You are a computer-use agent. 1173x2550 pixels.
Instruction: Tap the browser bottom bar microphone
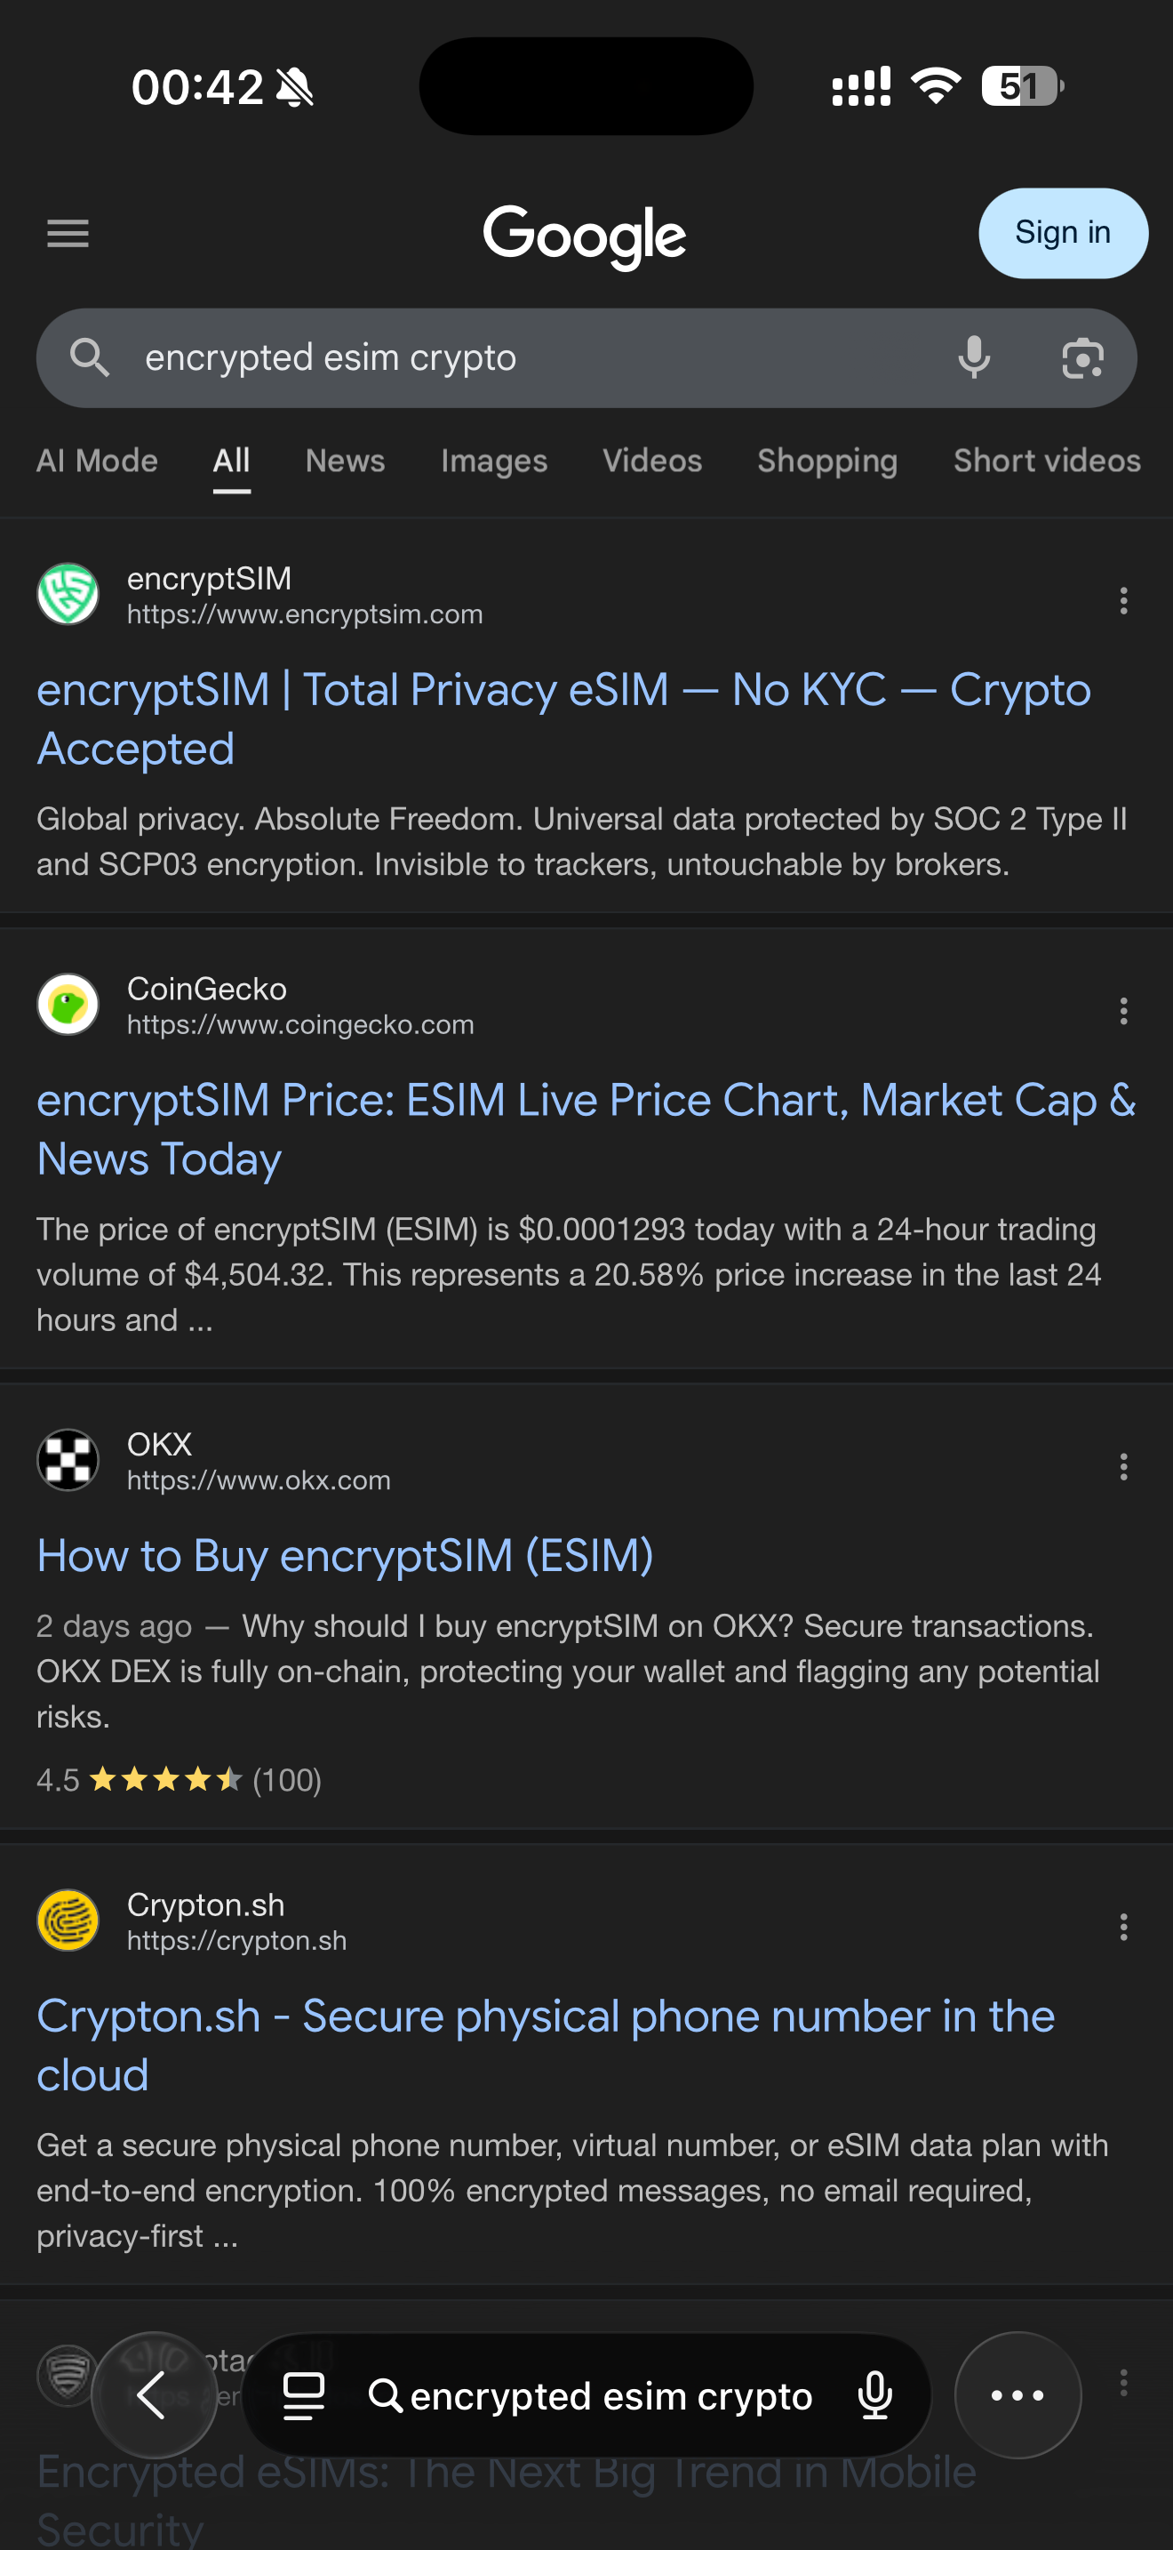(x=874, y=2395)
